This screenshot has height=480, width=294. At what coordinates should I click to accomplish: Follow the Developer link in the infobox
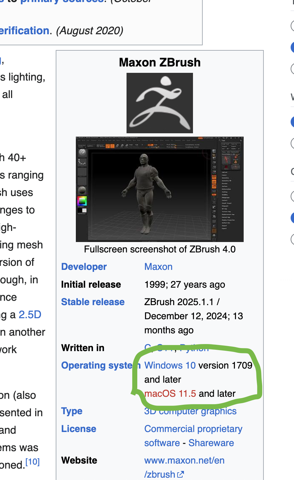84,267
